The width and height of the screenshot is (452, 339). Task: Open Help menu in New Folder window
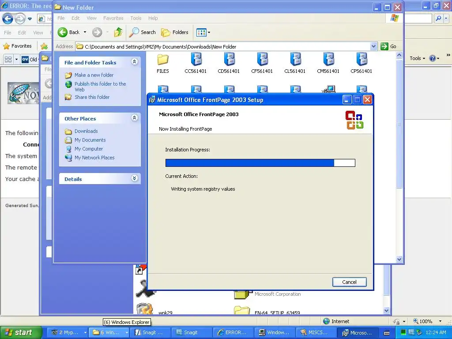[153, 18]
